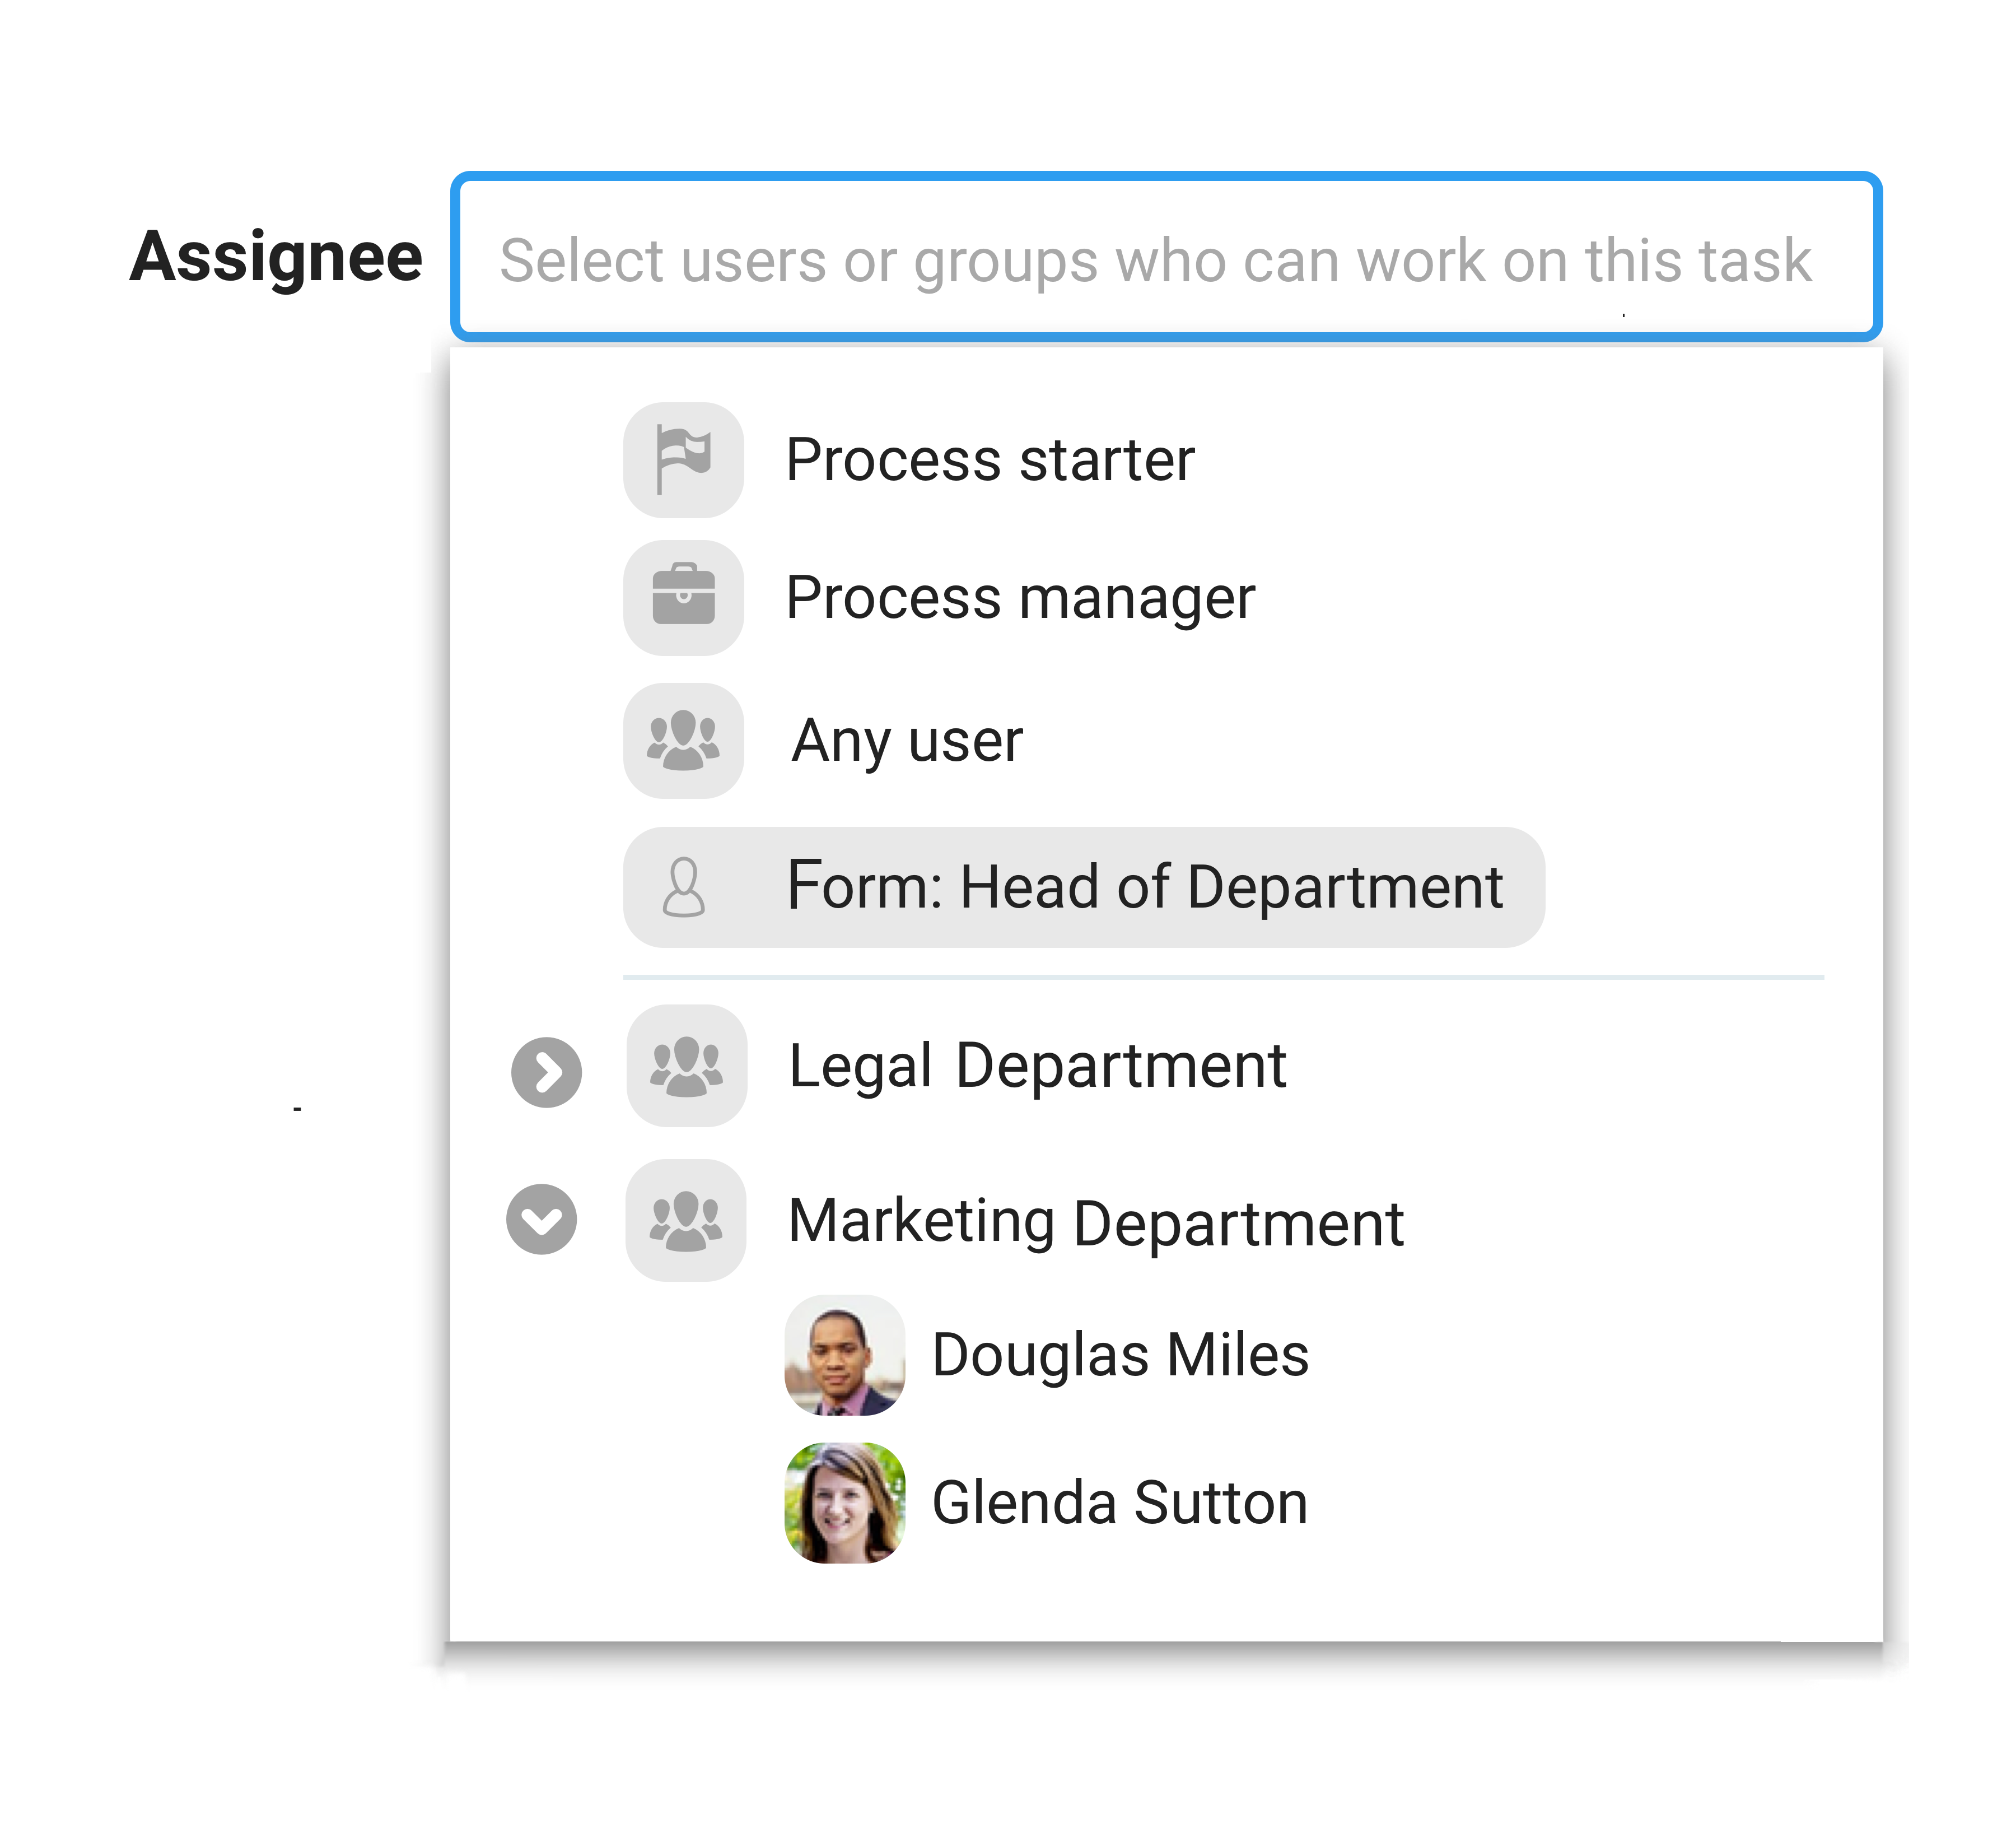
Task: Click the Marketing Department group icon
Action: [686, 1220]
